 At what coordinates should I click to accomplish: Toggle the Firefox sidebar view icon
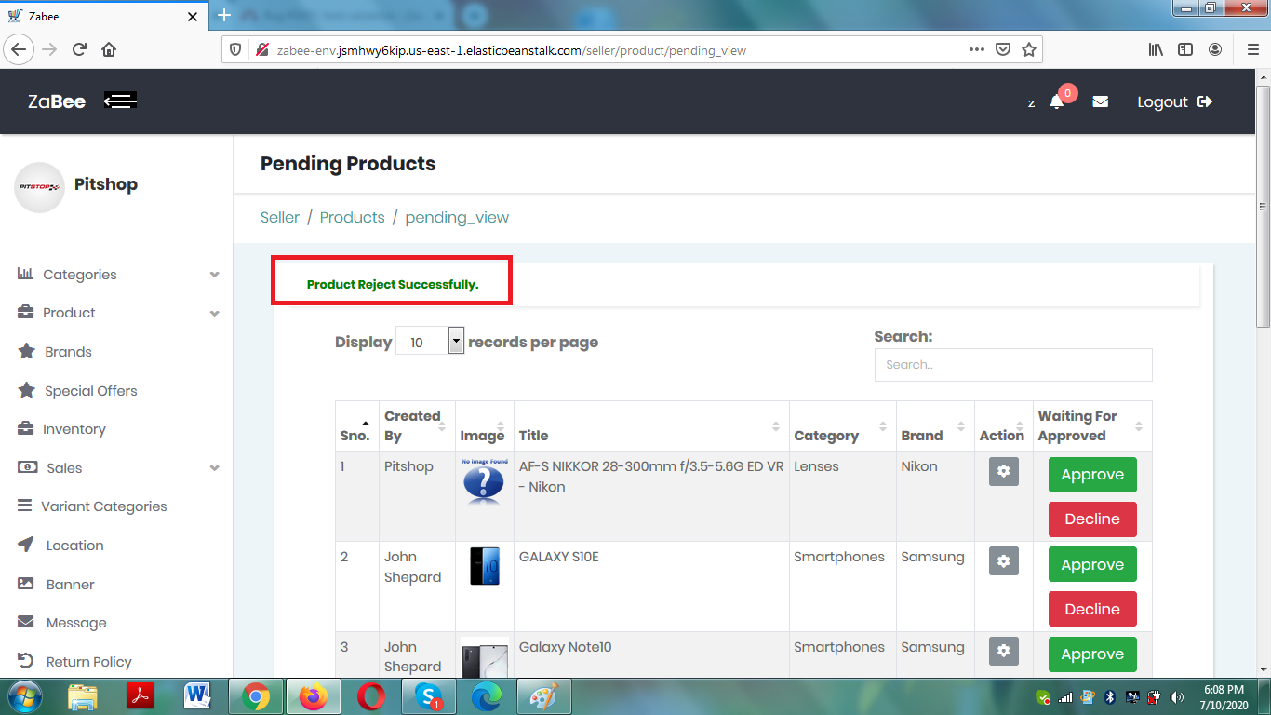pyautogui.click(x=1185, y=49)
